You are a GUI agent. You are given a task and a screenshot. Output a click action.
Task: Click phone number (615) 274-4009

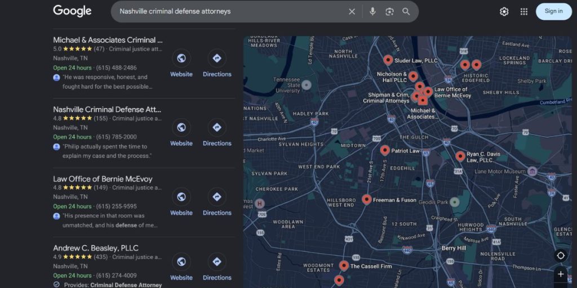point(116,276)
